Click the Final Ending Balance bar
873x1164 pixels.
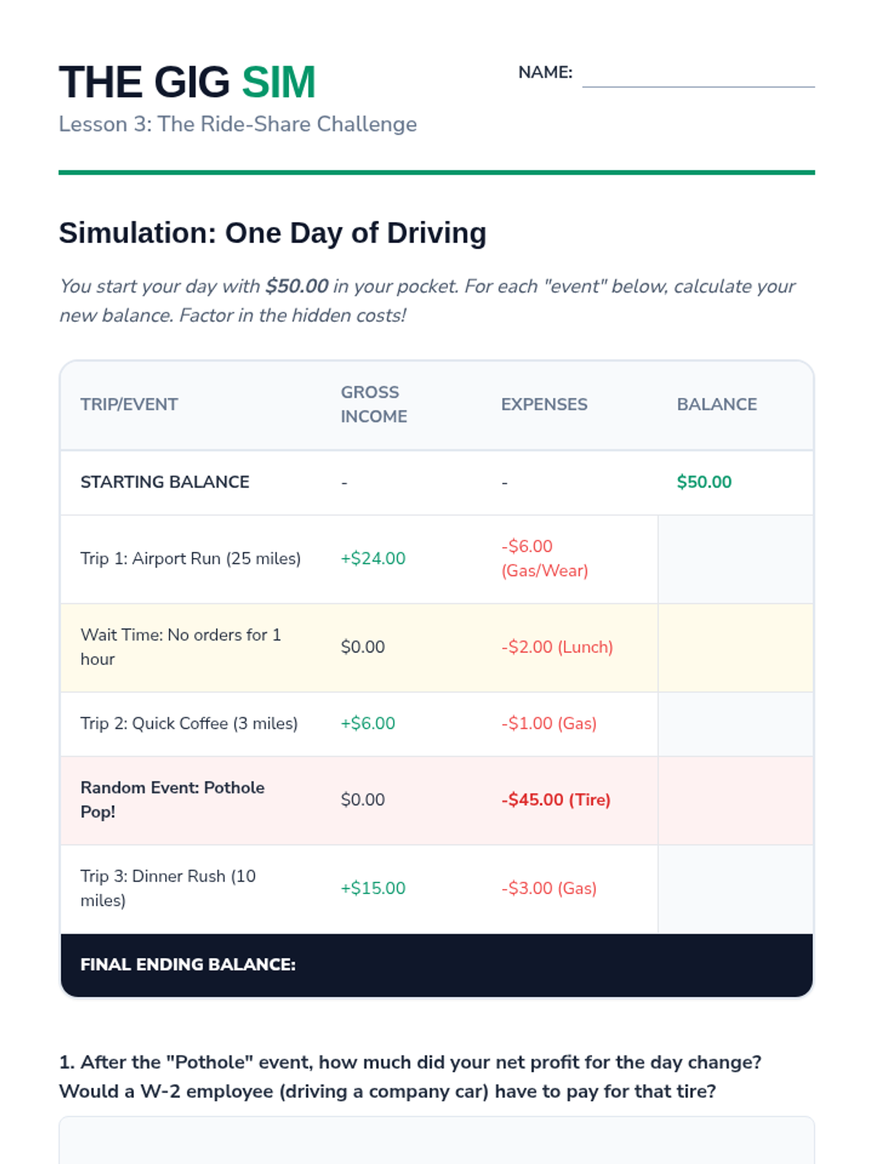(x=436, y=965)
